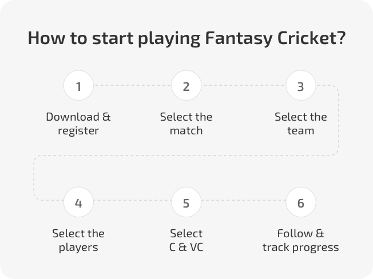Viewport: 373px width, 279px height.
Task: Click the step 6 circle
Action: 301,202
